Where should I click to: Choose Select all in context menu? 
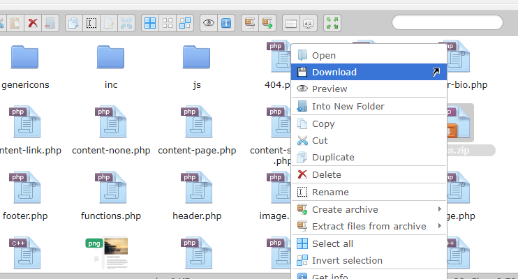[x=369, y=243]
